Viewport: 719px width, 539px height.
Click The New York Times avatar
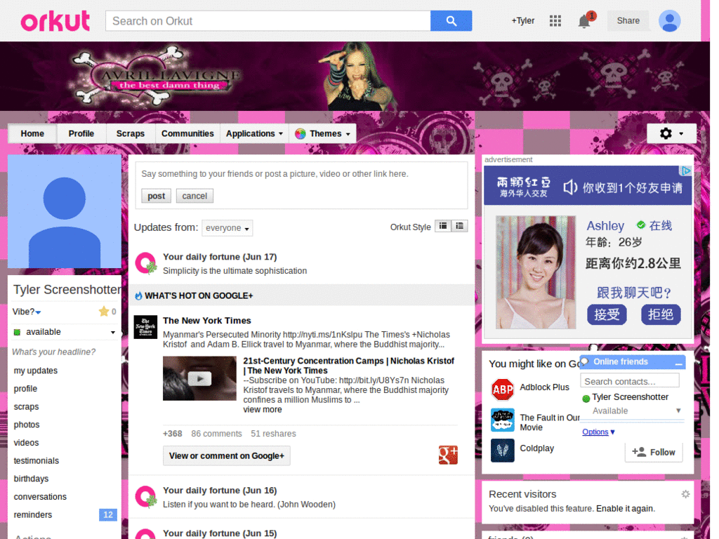(145, 327)
